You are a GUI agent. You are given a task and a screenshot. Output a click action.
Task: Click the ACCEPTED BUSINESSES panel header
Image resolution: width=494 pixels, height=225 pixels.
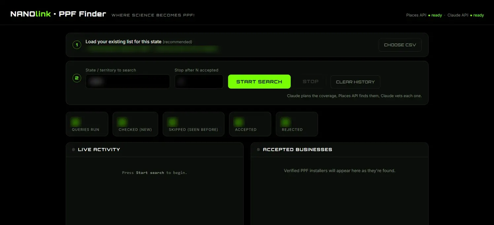tap(339, 150)
